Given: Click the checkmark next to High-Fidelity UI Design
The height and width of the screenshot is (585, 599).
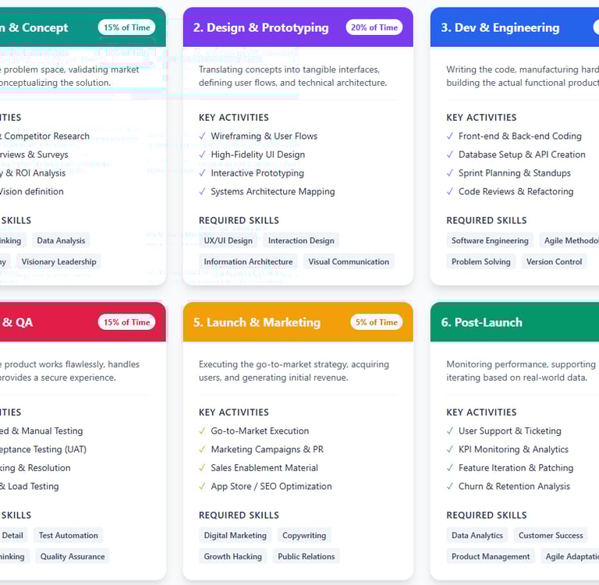Looking at the screenshot, I should 203,155.
